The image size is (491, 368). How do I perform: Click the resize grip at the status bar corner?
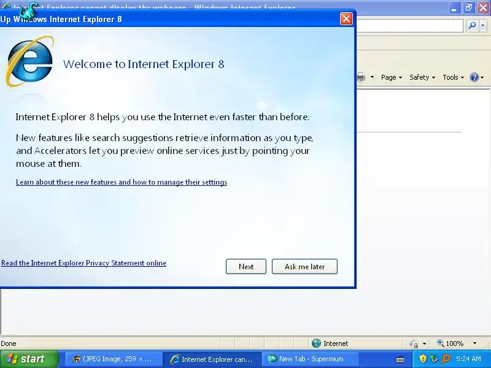[x=487, y=345]
